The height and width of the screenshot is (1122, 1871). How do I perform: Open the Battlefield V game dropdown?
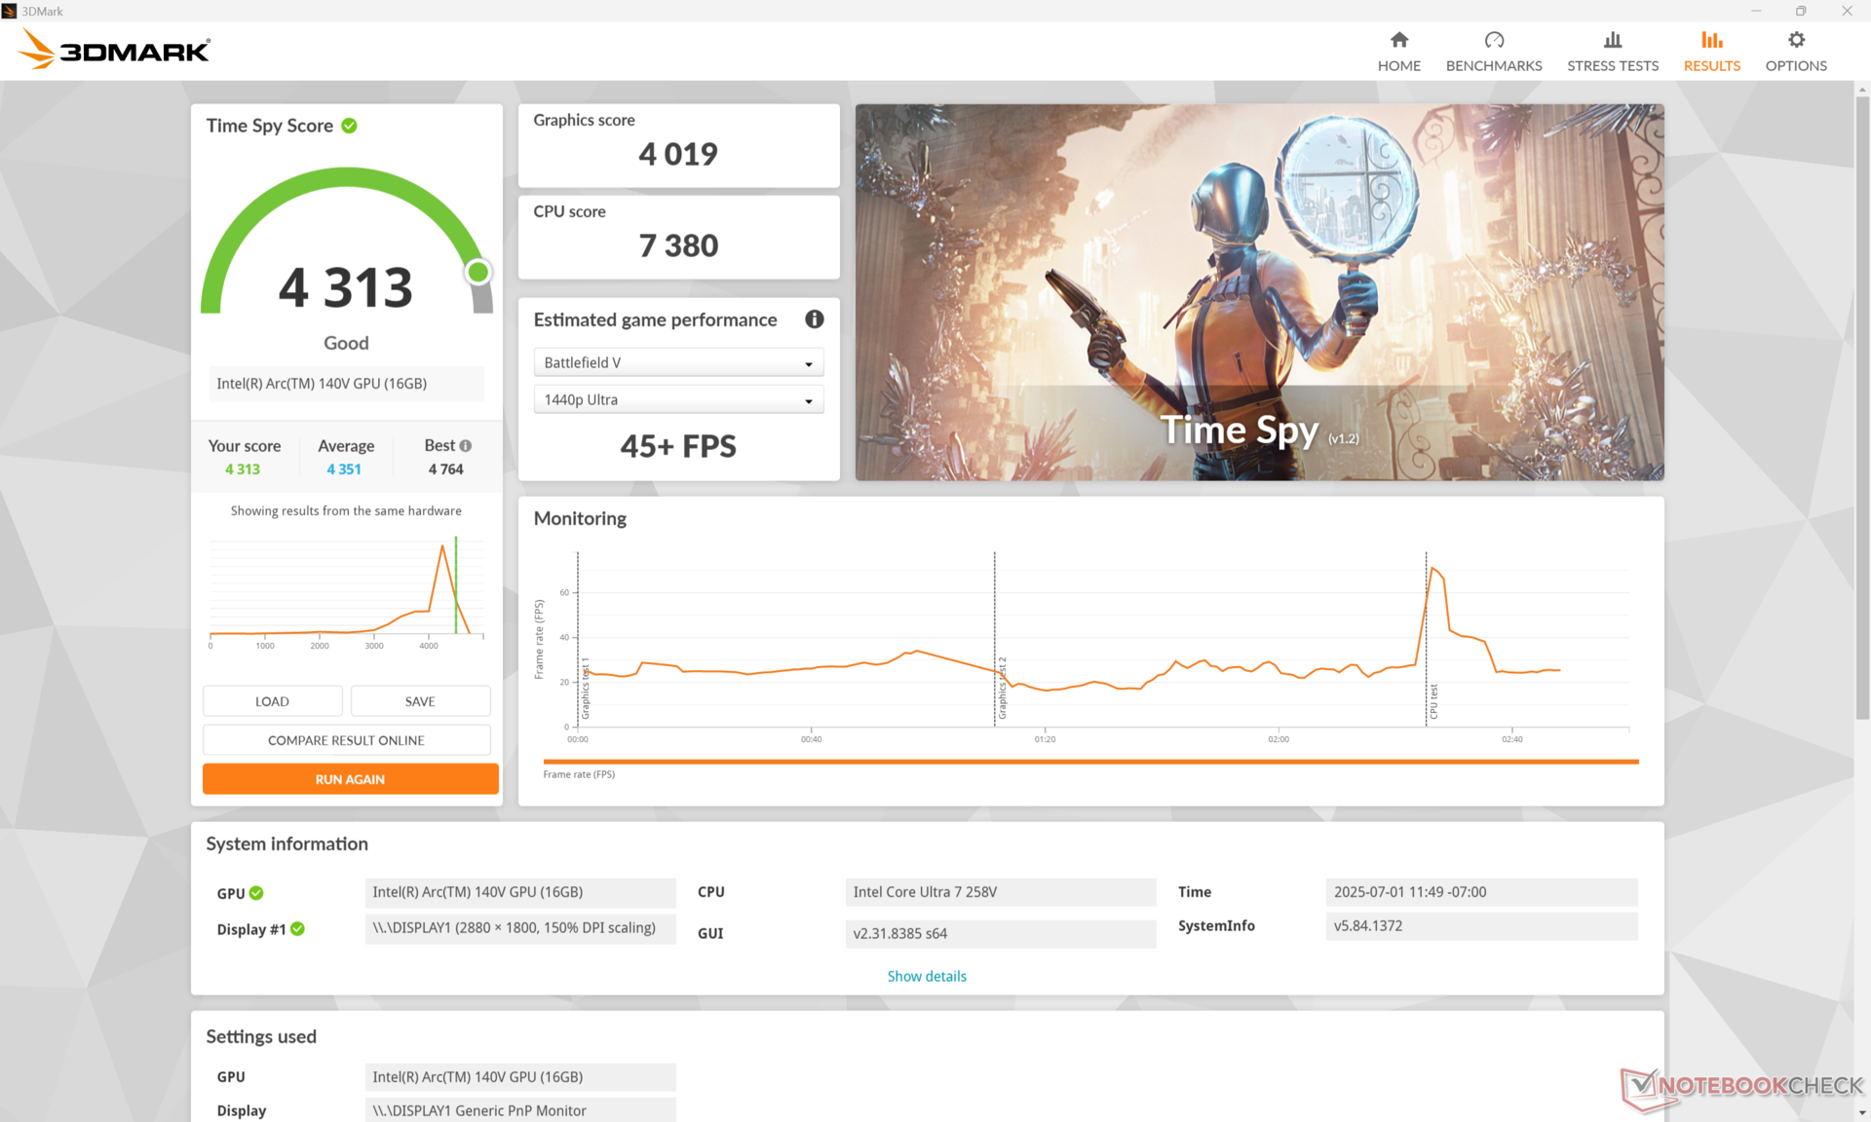tap(678, 362)
